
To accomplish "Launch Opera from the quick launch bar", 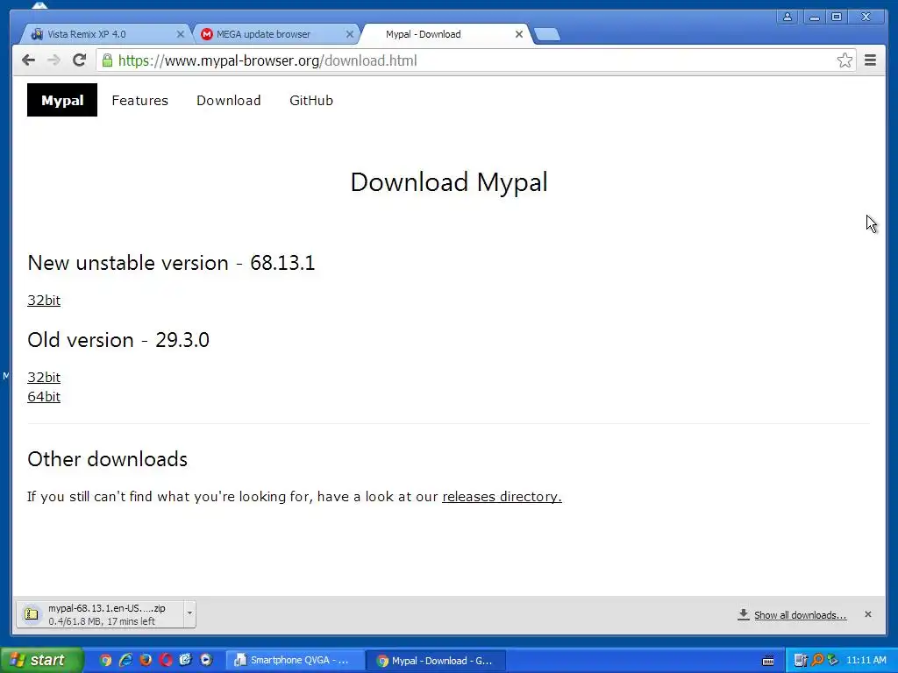I will [x=166, y=661].
